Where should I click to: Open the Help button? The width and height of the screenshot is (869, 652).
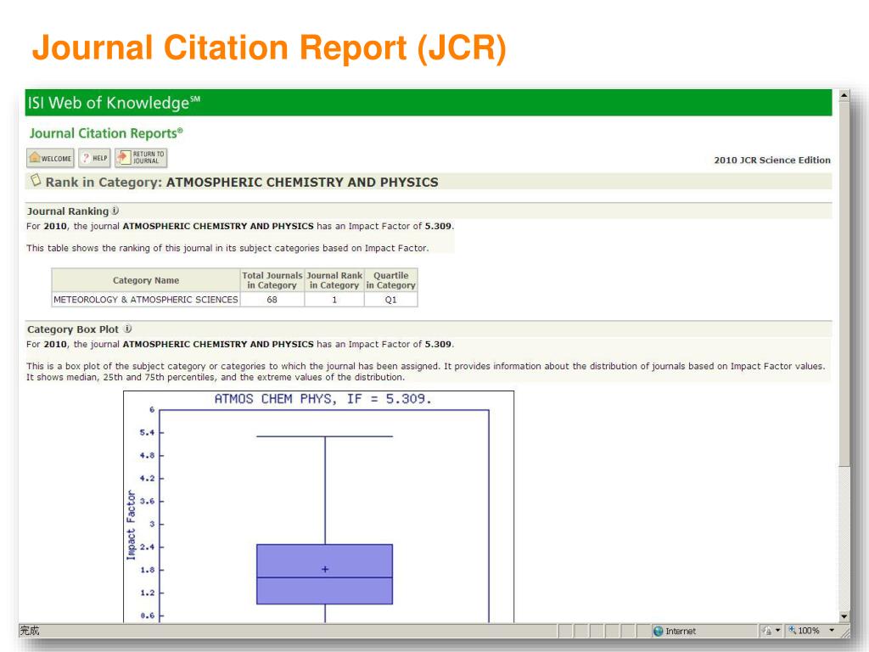[94, 158]
